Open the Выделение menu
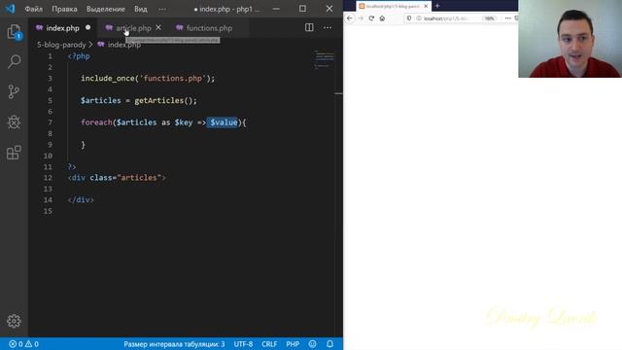The image size is (622, 350). [x=106, y=9]
